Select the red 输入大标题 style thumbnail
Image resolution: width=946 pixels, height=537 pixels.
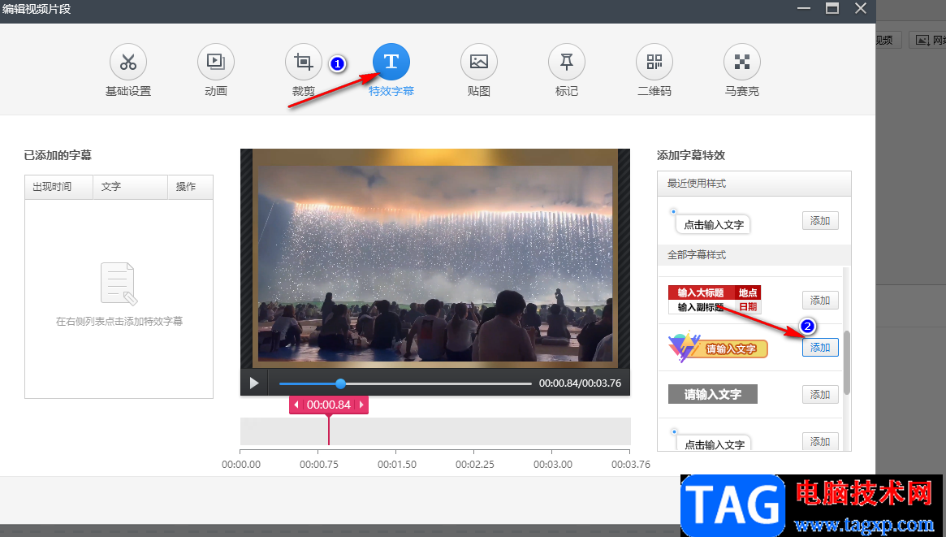click(x=715, y=300)
